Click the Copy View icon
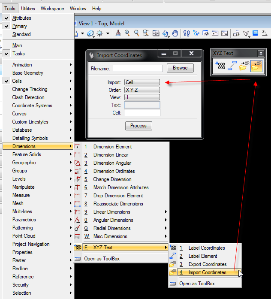This screenshot has height=299, width=271. click(x=236, y=33)
